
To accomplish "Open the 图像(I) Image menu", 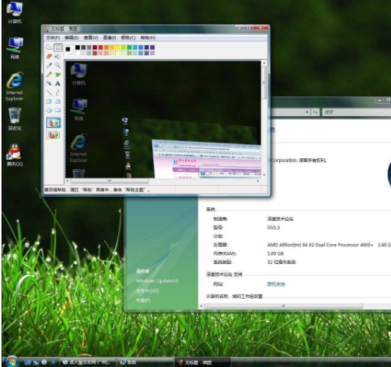I will click(110, 38).
